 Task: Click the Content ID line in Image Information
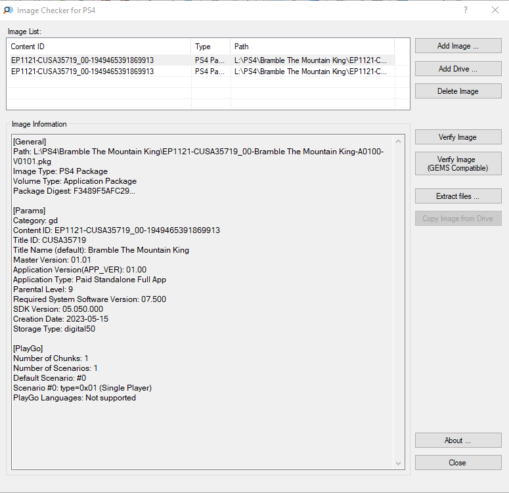pyautogui.click(x=116, y=230)
